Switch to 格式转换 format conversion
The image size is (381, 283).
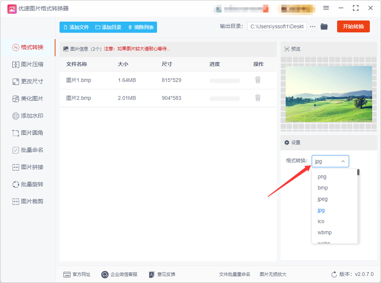point(28,47)
